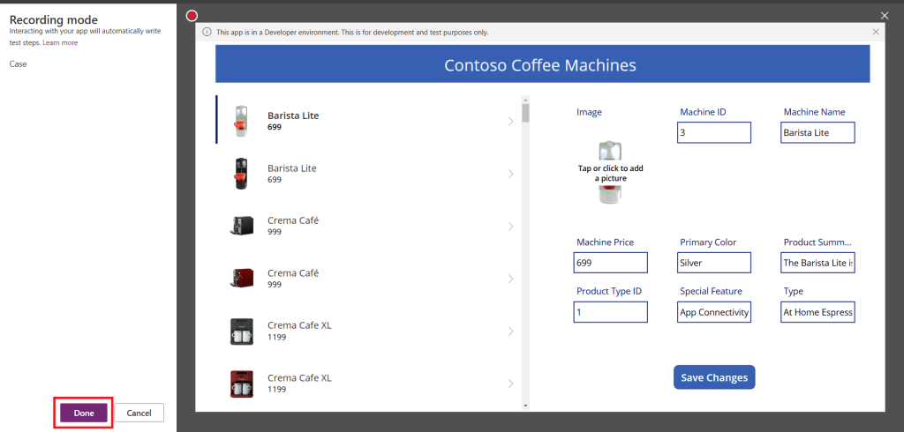Edit the Machine Name field
The width and height of the screenshot is (904, 432).
pyautogui.click(x=817, y=132)
